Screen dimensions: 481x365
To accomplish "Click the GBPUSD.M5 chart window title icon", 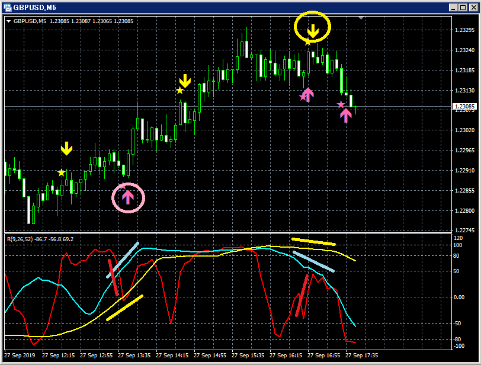I will [x=7, y=7].
